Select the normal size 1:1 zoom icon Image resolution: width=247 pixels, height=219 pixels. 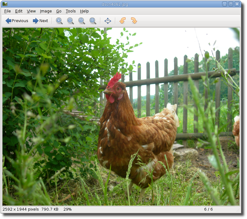click(x=82, y=21)
